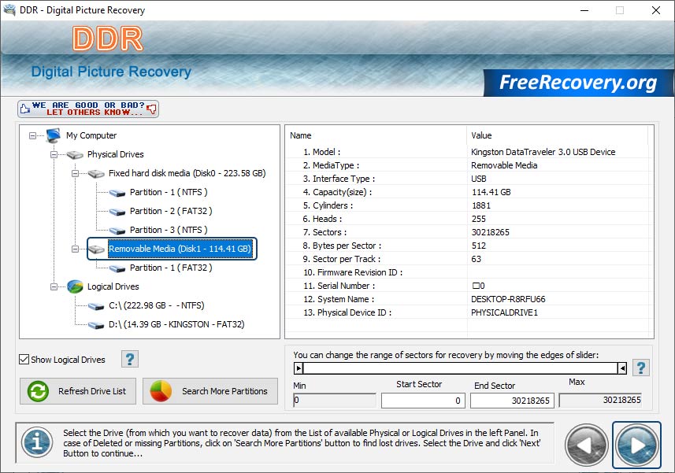The width and height of the screenshot is (675, 473).
Task: Click the Max sector field
Action: coord(600,401)
